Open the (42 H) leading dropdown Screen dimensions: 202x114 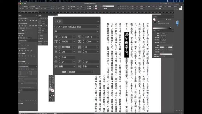(x=98, y=37)
